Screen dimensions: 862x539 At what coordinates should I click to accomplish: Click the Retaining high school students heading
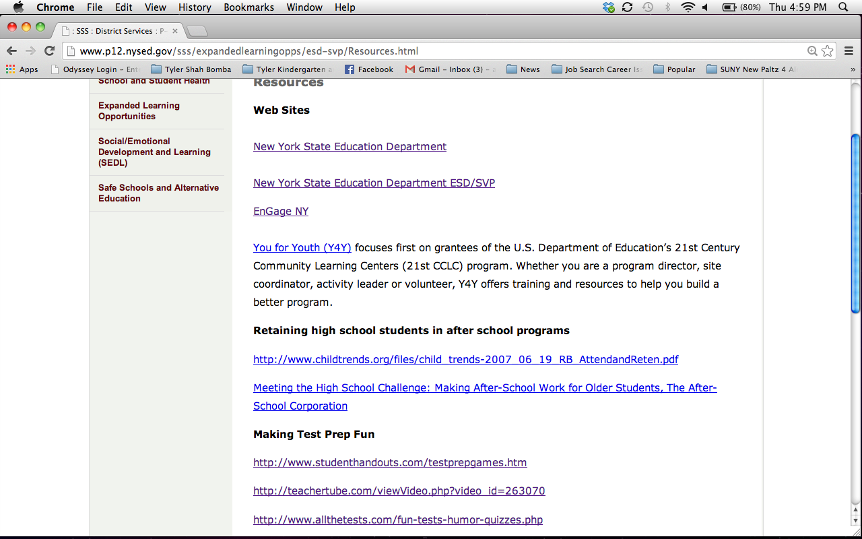411,330
